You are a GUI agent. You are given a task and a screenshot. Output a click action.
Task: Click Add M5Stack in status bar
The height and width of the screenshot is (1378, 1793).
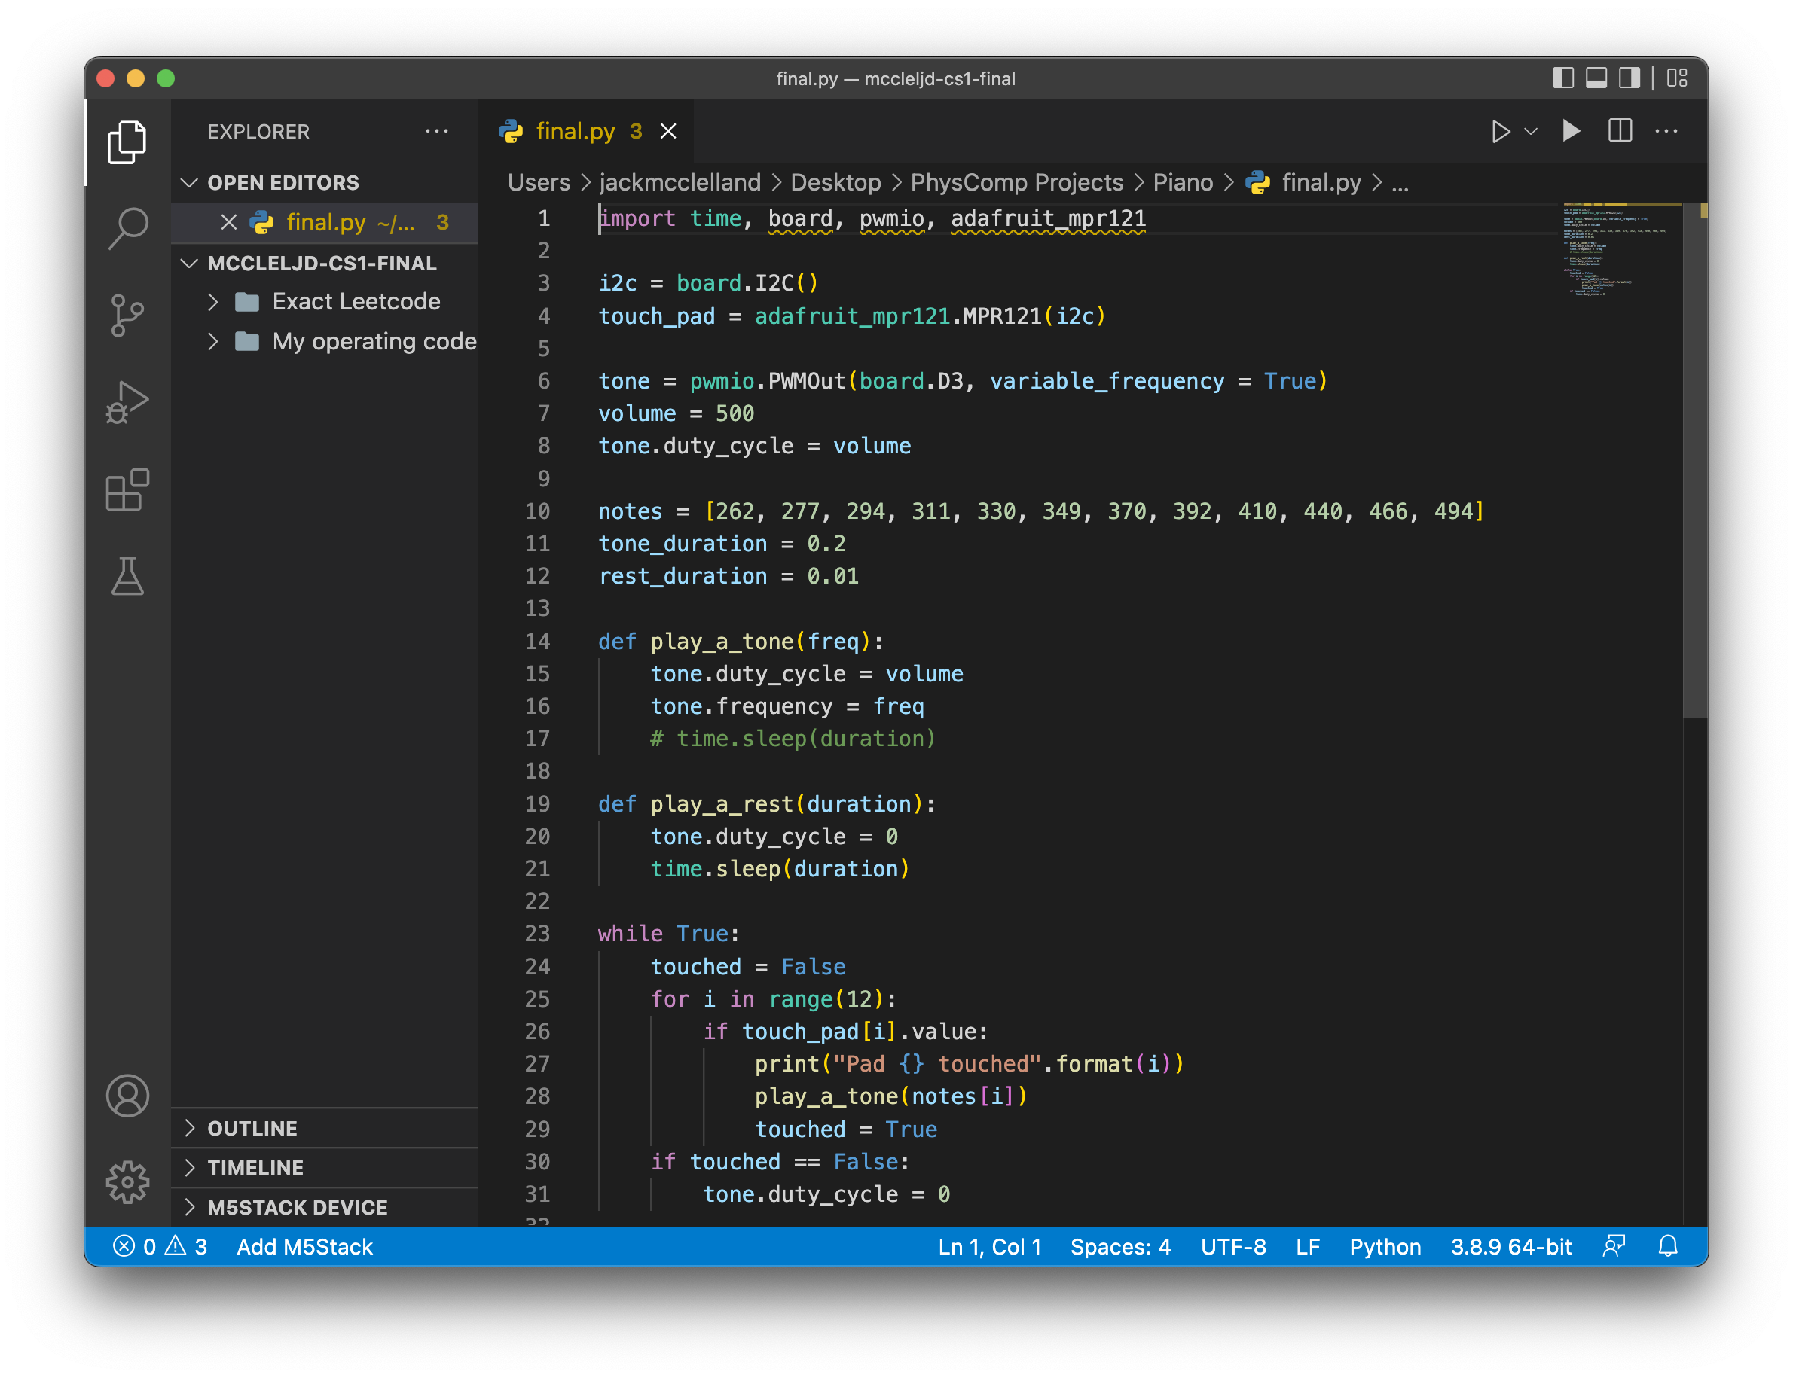pos(304,1247)
